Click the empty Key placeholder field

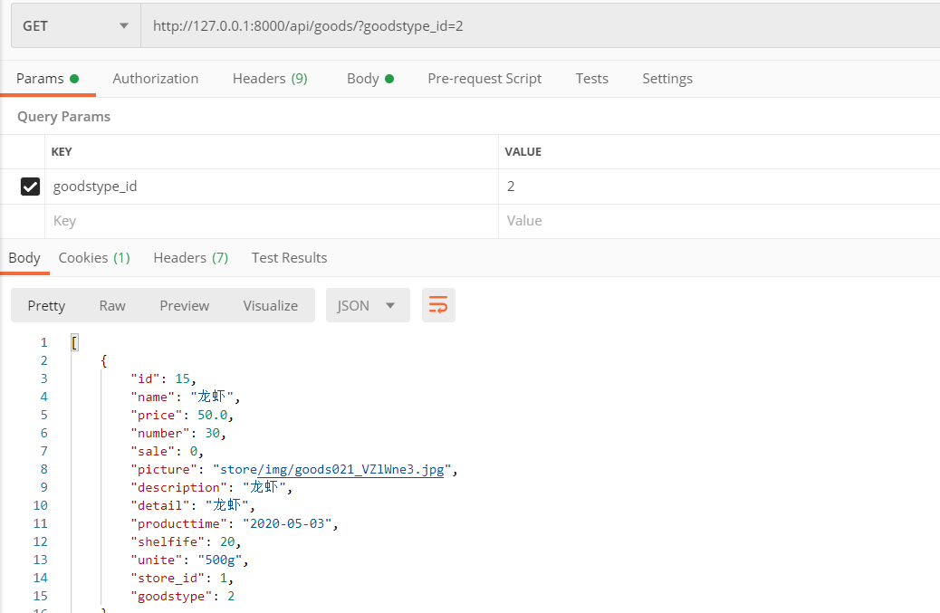pyautogui.click(x=272, y=221)
